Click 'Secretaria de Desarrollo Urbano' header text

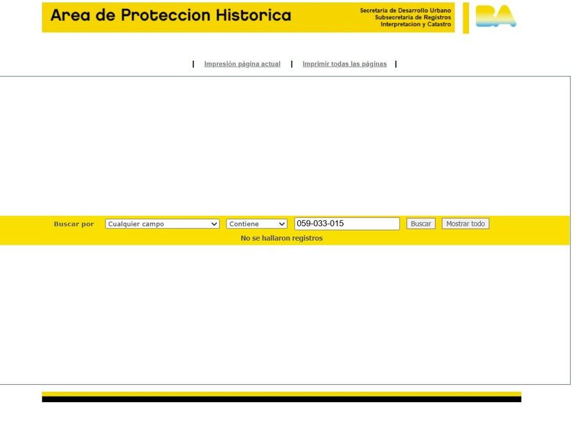[x=405, y=10]
